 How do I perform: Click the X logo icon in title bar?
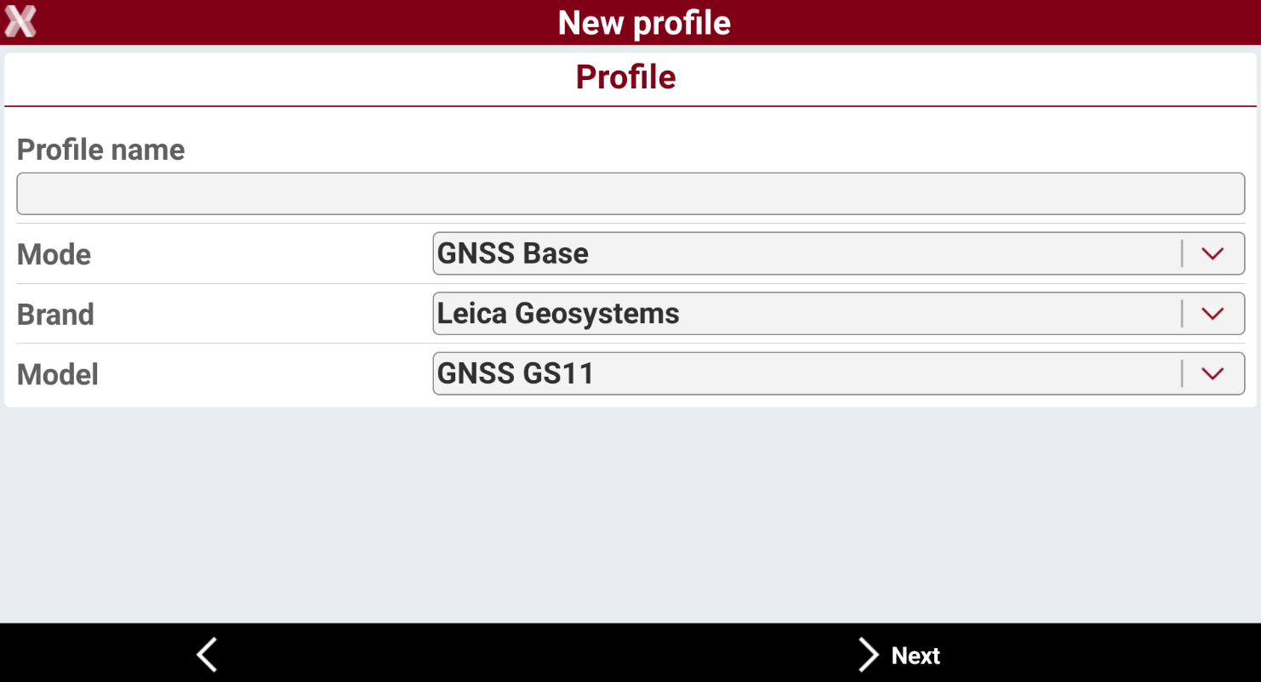pyautogui.click(x=20, y=21)
